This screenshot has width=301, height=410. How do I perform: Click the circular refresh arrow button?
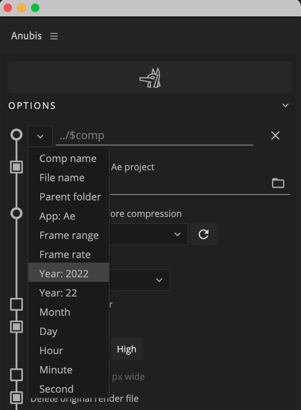204,234
